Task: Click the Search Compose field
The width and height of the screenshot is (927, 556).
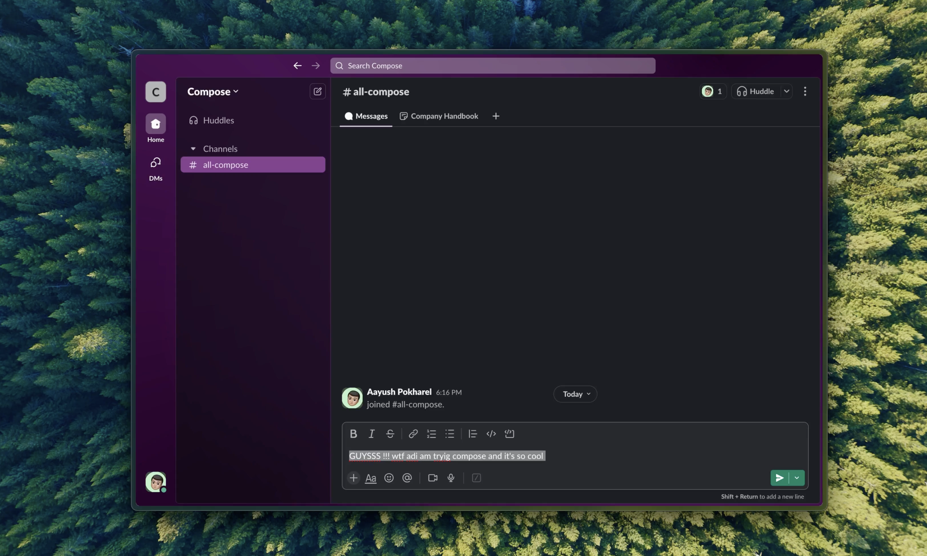Action: point(493,65)
